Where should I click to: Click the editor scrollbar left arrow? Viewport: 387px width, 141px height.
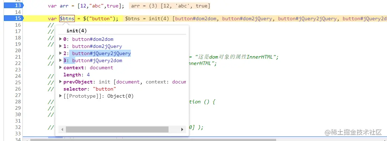[x=27, y=140]
